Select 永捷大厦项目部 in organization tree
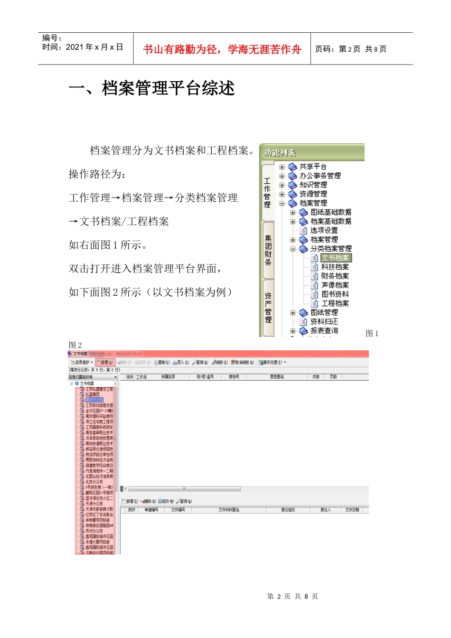451x638 pixels. tap(97, 542)
